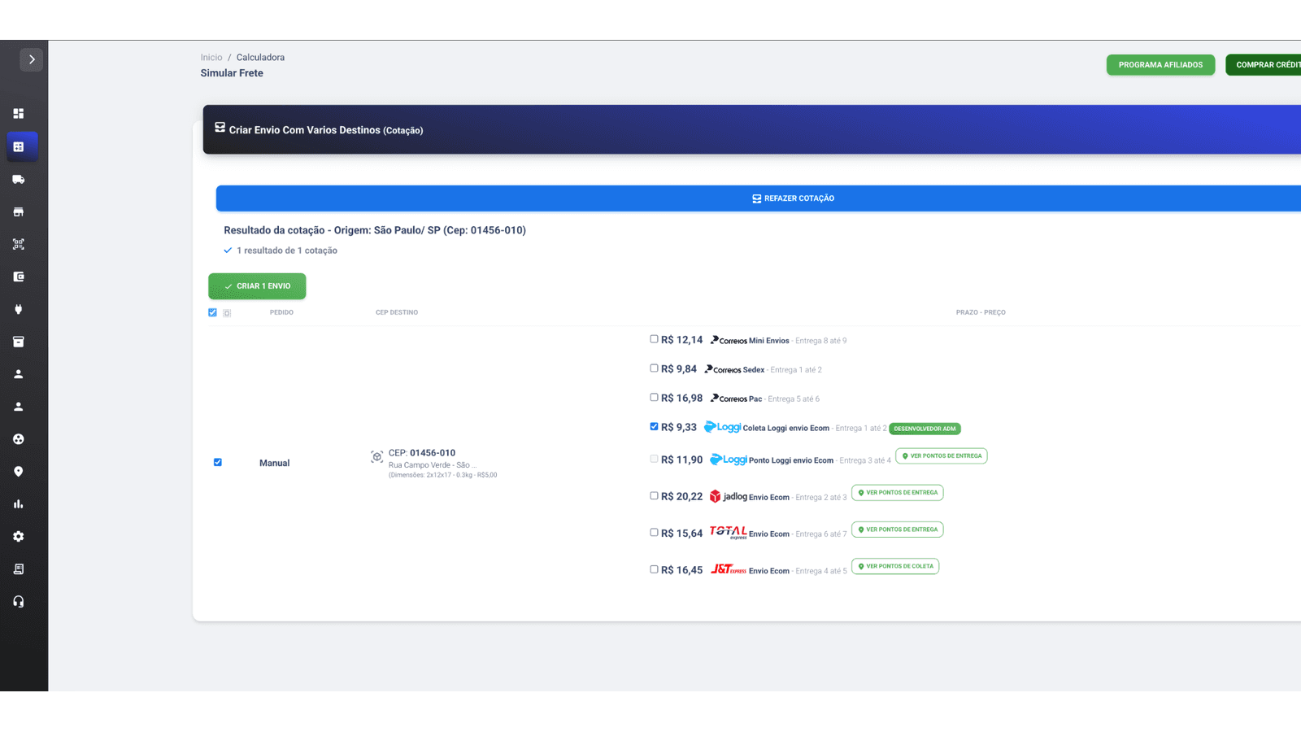This screenshot has height=732, width=1301.
Task: Click the package scan icon beside CEP 01456-010
Action: (376, 457)
